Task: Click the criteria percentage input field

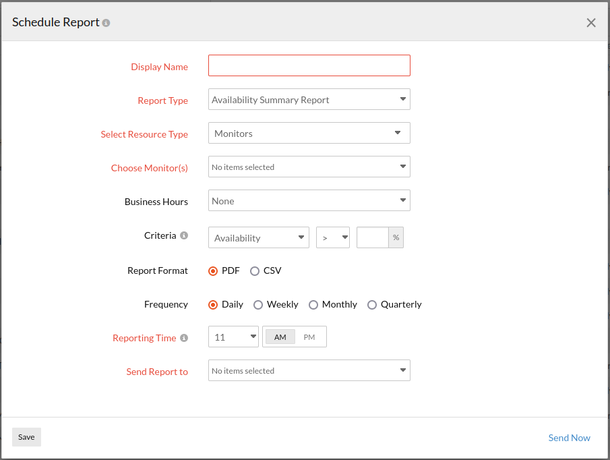Action: [373, 237]
